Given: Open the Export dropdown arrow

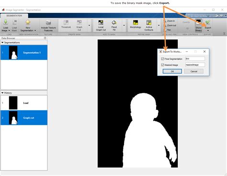Looking at the screenshot, I should pyautogui.click(x=208, y=30).
